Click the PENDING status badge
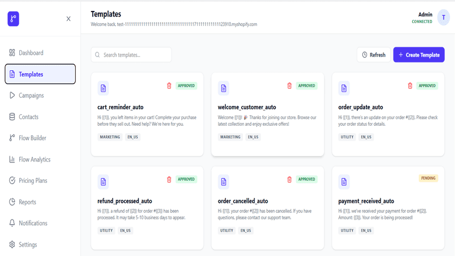The height and width of the screenshot is (256, 455). click(428, 178)
